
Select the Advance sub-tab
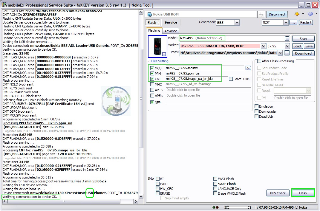tap(171, 31)
